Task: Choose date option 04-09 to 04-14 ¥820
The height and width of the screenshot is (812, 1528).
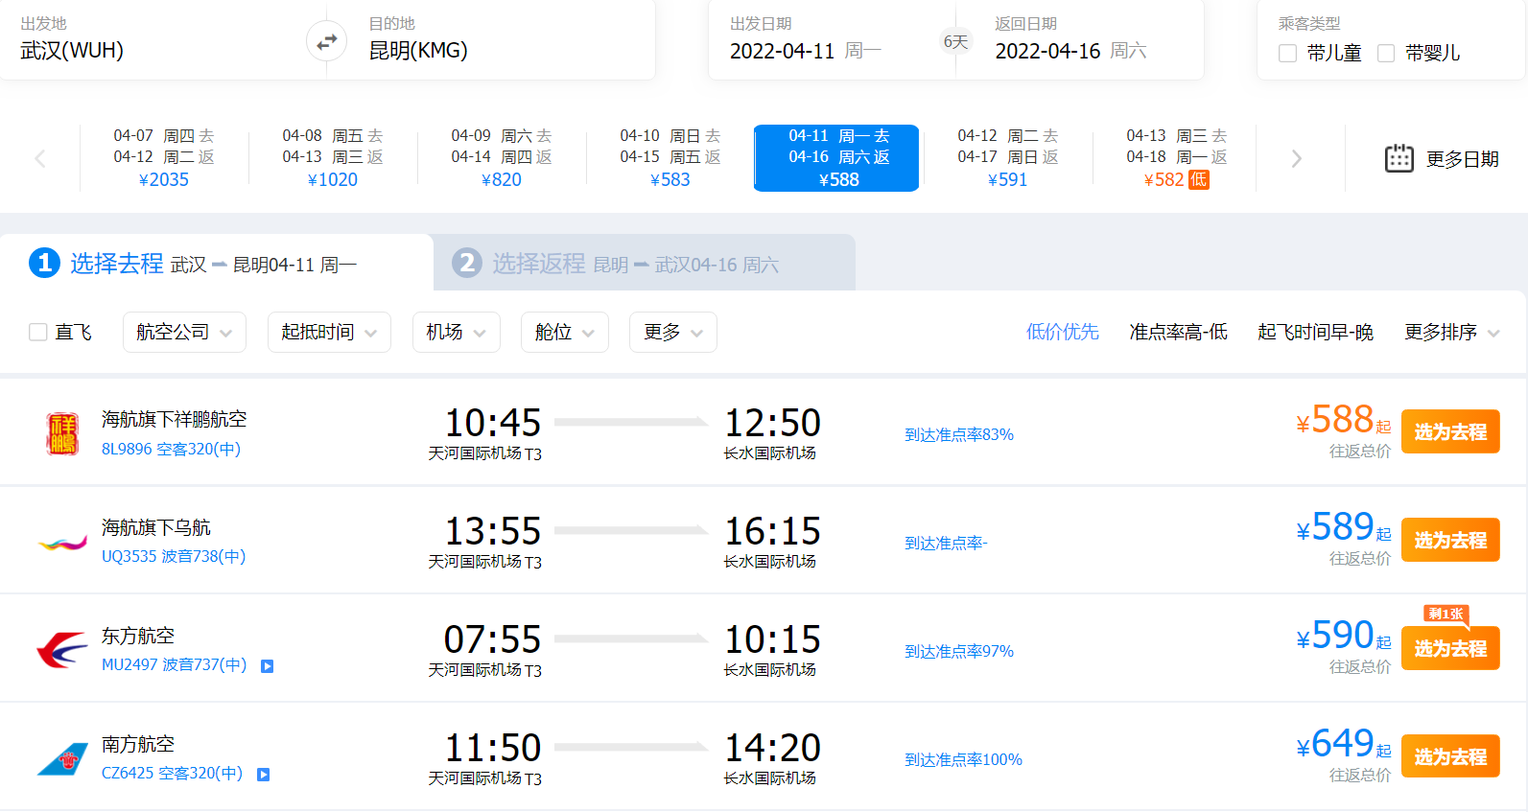Action: click(502, 158)
